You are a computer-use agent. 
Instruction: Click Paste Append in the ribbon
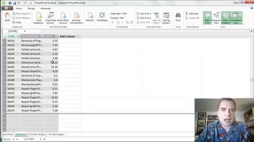pos(21,14)
